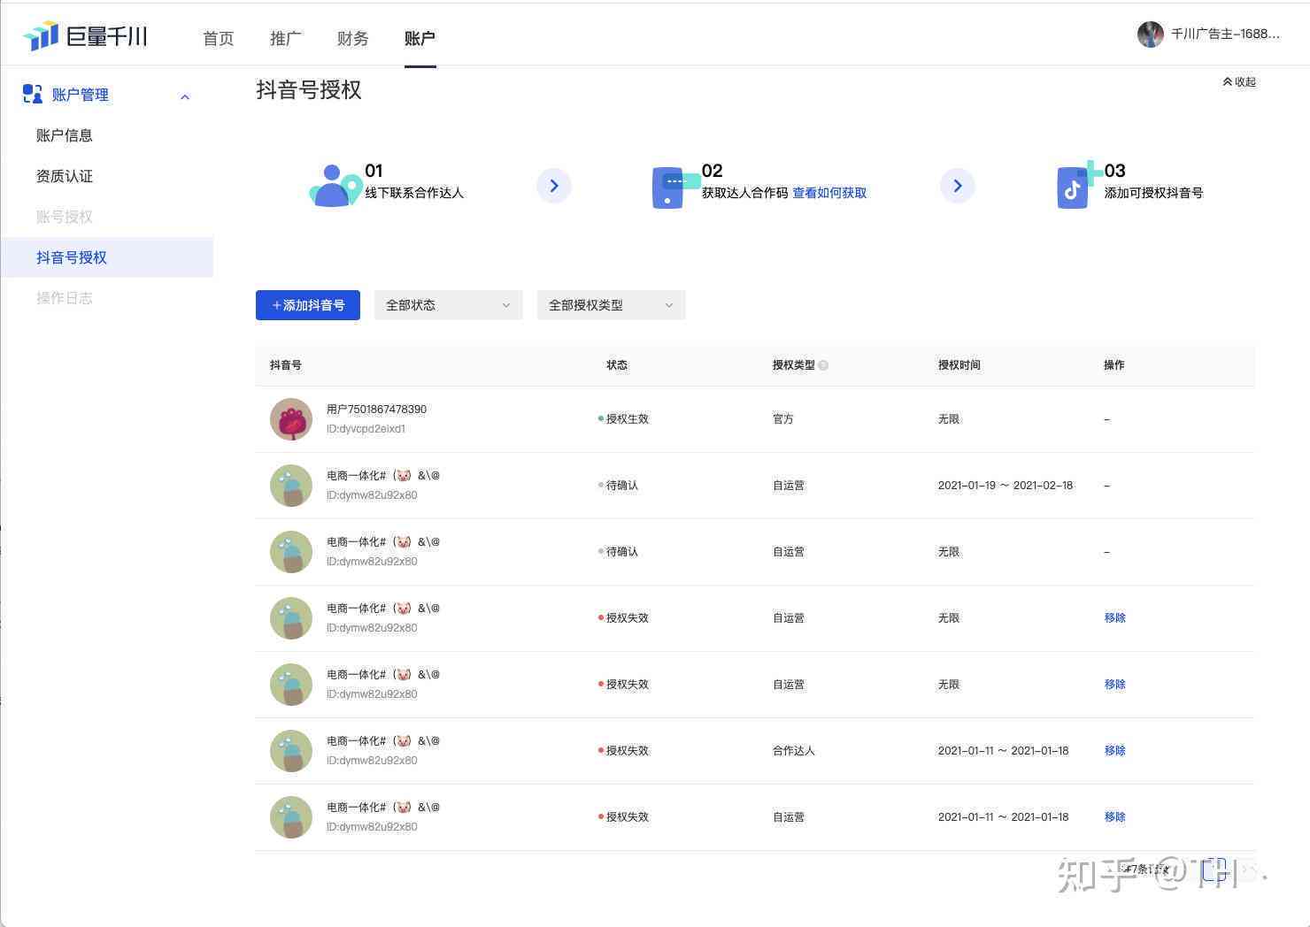Image resolution: width=1310 pixels, height=927 pixels.
Task: Open the 千川广告主-1688 account menu
Action: pyautogui.click(x=1225, y=34)
